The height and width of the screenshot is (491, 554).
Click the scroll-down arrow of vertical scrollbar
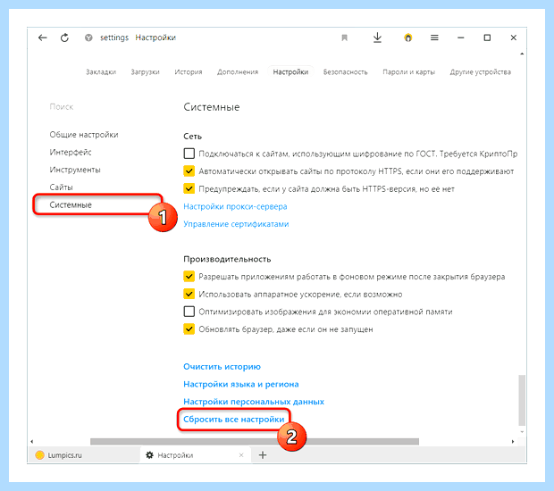(x=522, y=432)
